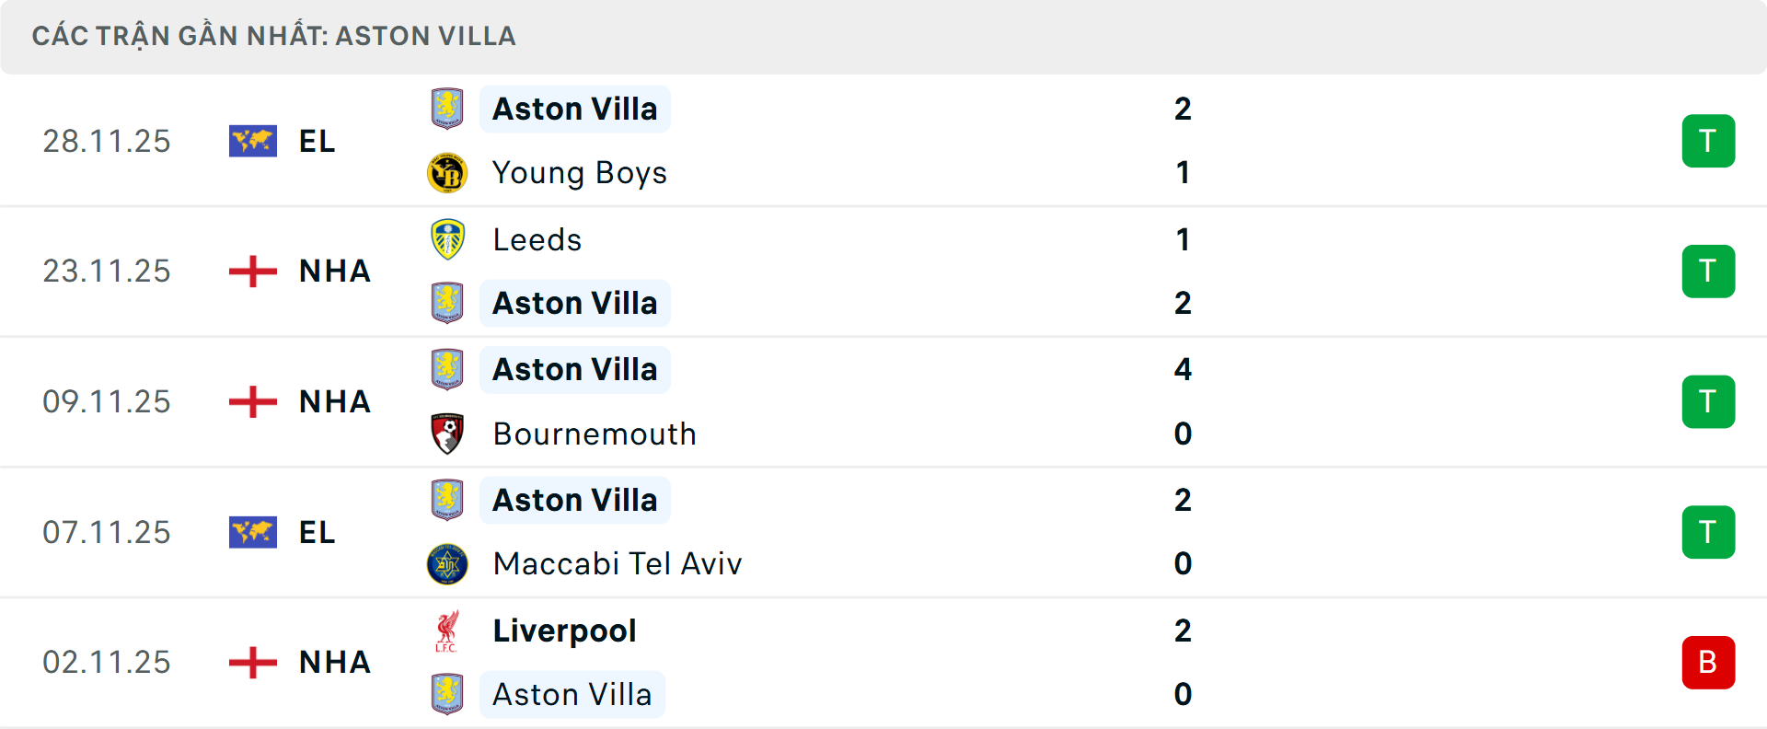Toggle the green T result badge for Young Boys match
Viewport: 1767px width, 729px height.
click(1709, 141)
